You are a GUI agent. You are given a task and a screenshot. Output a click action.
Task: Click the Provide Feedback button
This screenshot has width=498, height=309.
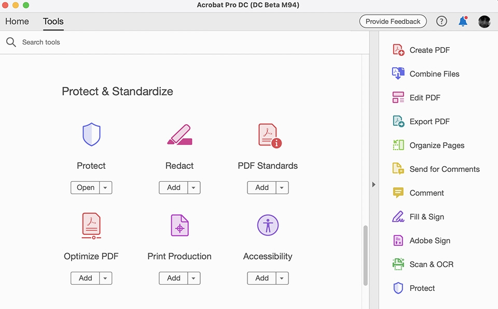point(393,21)
